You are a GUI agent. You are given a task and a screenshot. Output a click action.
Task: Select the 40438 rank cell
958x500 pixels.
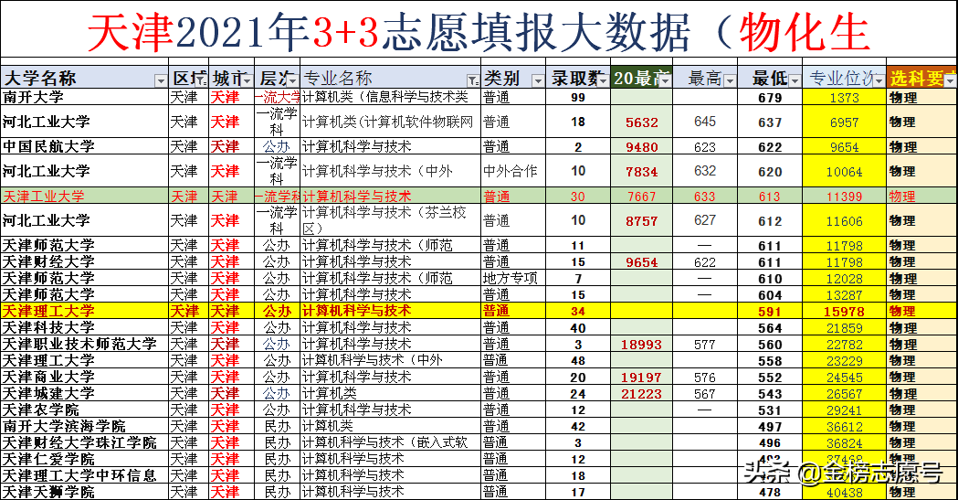(x=845, y=492)
